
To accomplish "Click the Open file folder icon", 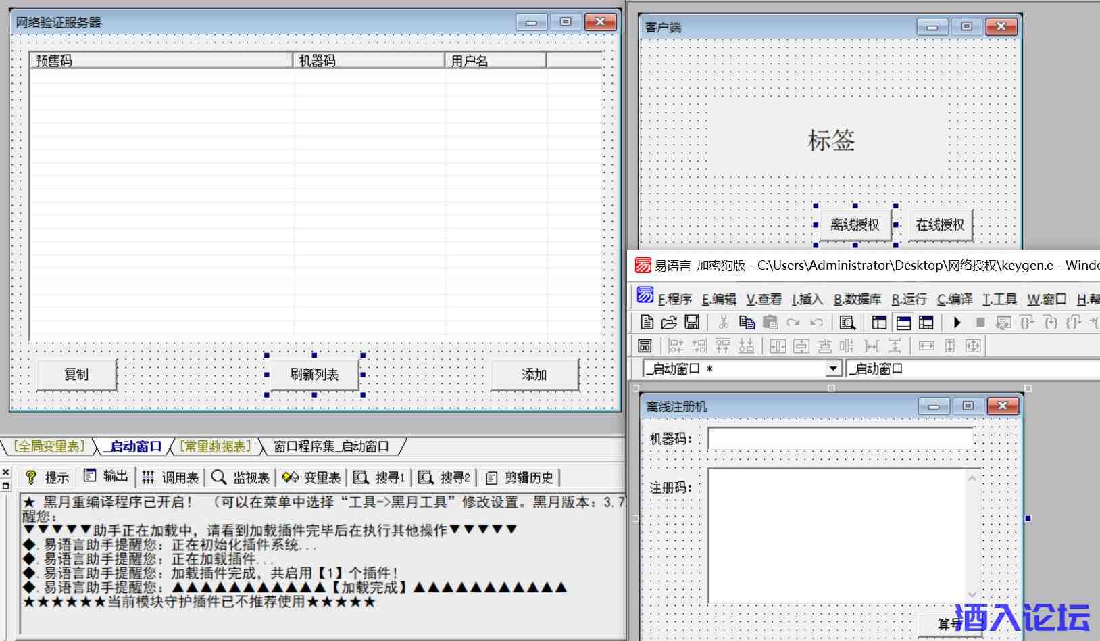I will 669,323.
